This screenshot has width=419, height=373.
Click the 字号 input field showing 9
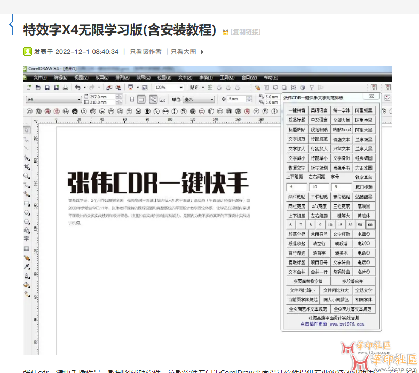pyautogui.click(x=341, y=187)
